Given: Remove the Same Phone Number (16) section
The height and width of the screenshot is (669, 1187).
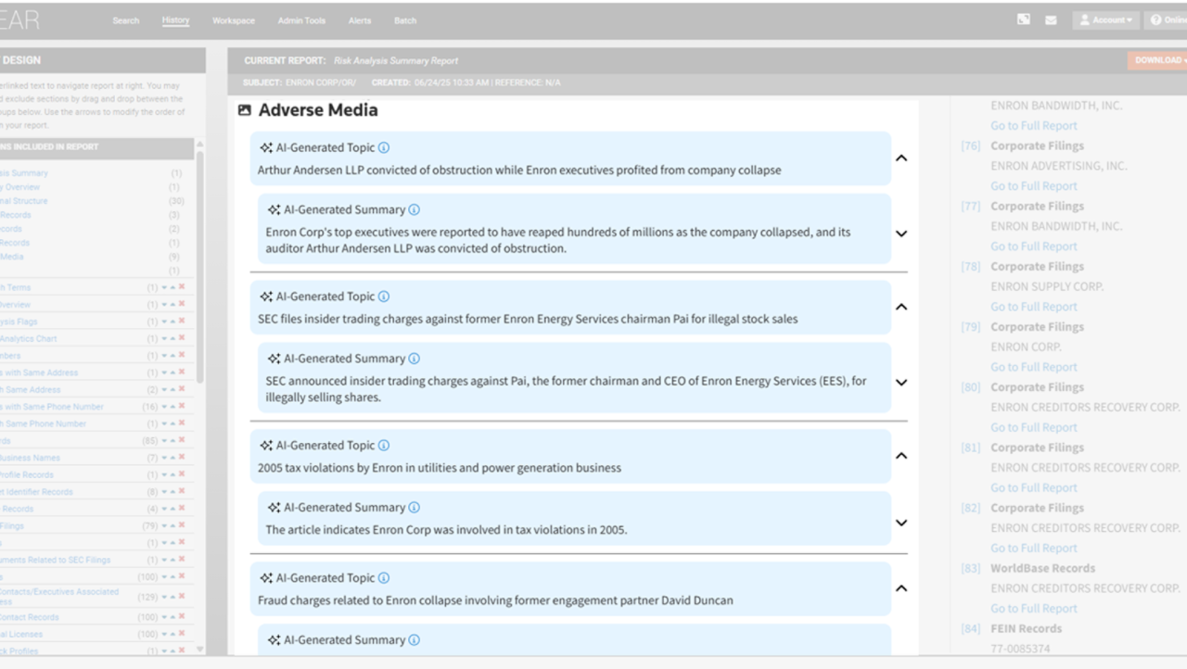Looking at the screenshot, I should pos(182,407).
